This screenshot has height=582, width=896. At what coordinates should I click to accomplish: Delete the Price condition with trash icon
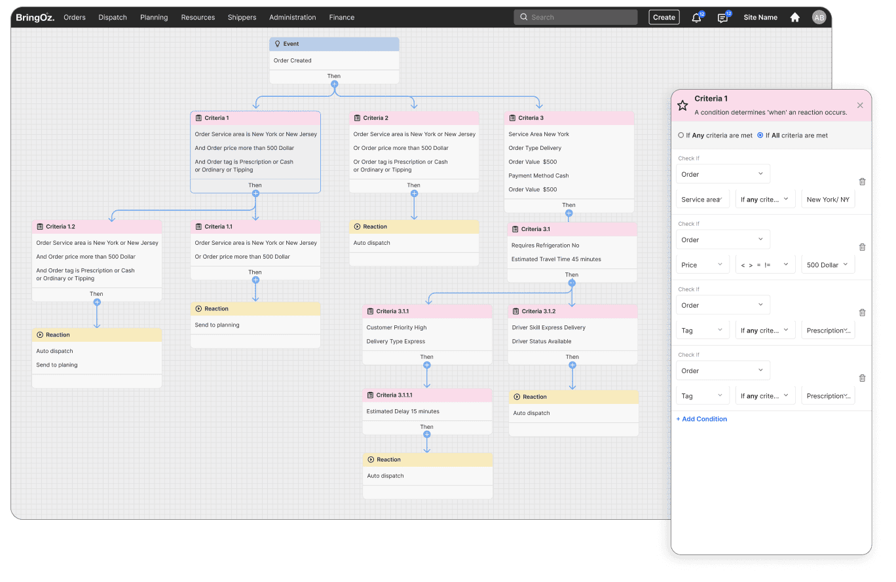[862, 247]
